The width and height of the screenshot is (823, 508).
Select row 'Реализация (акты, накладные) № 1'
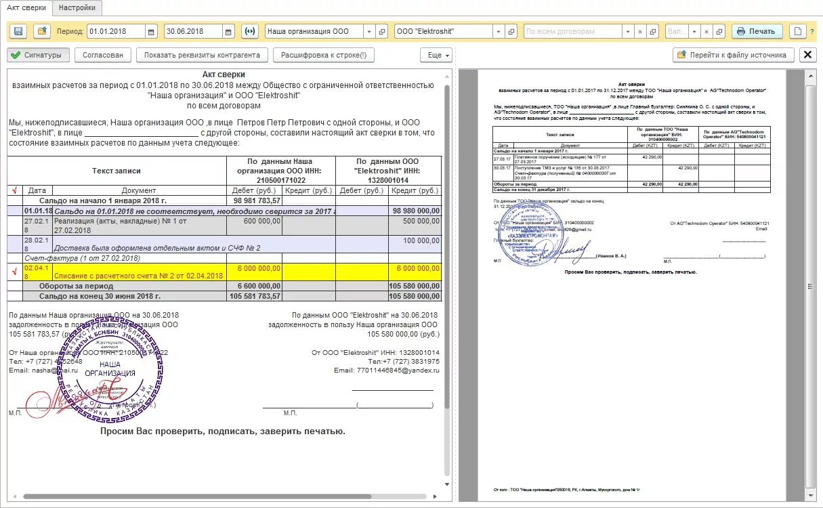tap(225, 226)
